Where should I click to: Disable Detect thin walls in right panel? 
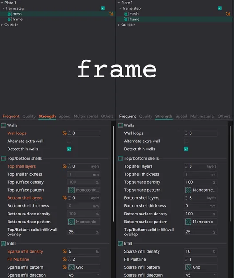click(186, 149)
